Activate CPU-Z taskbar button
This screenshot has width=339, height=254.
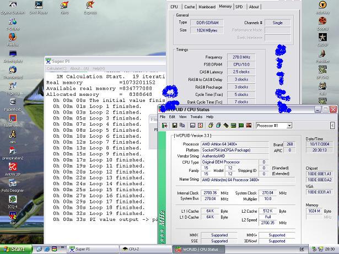(146, 249)
